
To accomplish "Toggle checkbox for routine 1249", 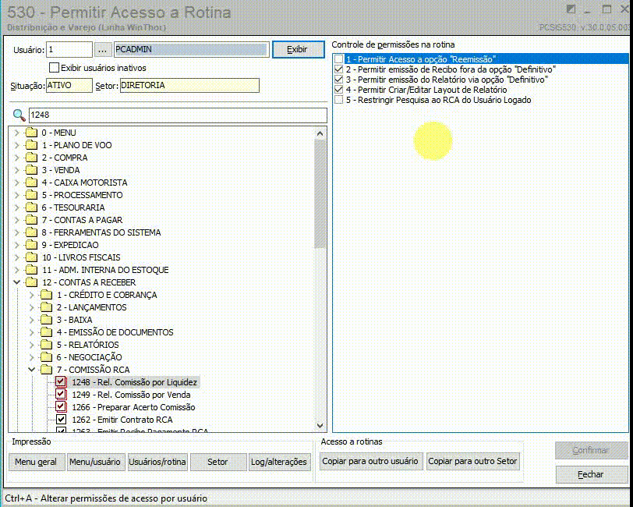I will pos(61,394).
